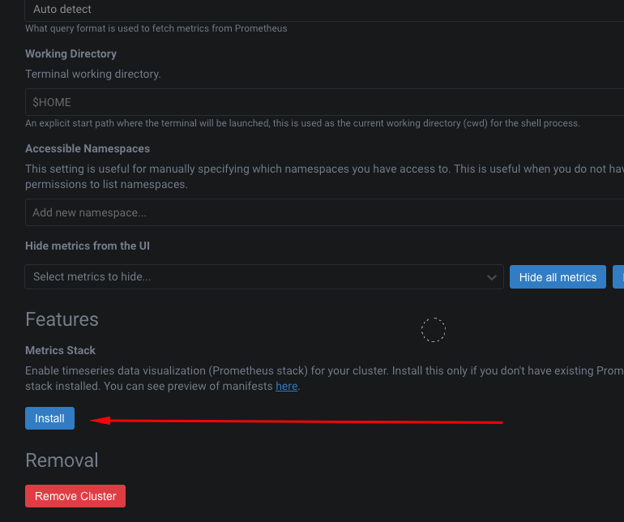Screen dimensions: 624x522
Task: Click the Accessible Namespaces label
Action: 88,148
